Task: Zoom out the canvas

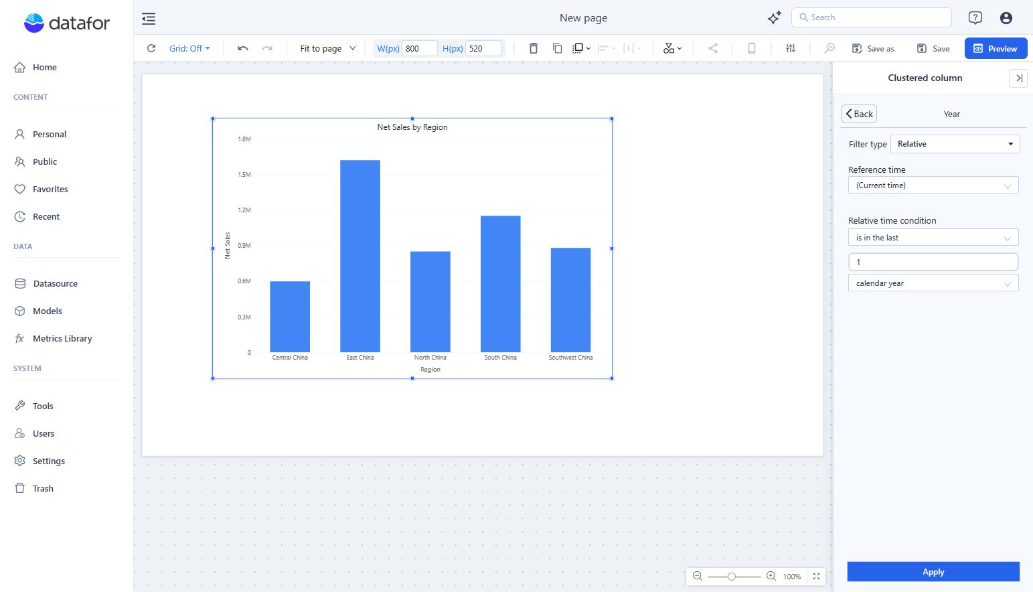Action: click(698, 576)
